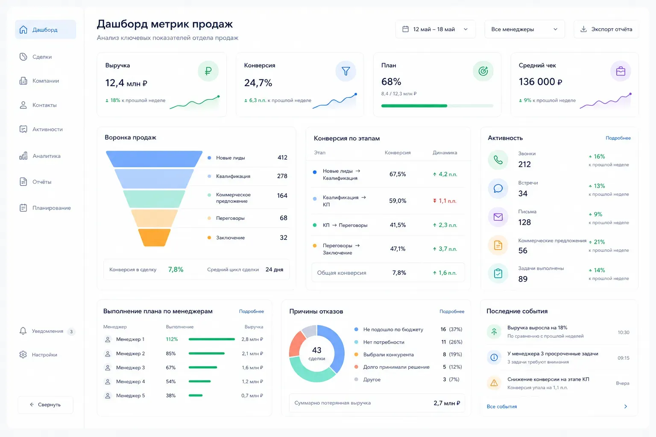The height and width of the screenshot is (437, 656).
Task: Click the funnel icon in Конверсия card
Action: 346,71
